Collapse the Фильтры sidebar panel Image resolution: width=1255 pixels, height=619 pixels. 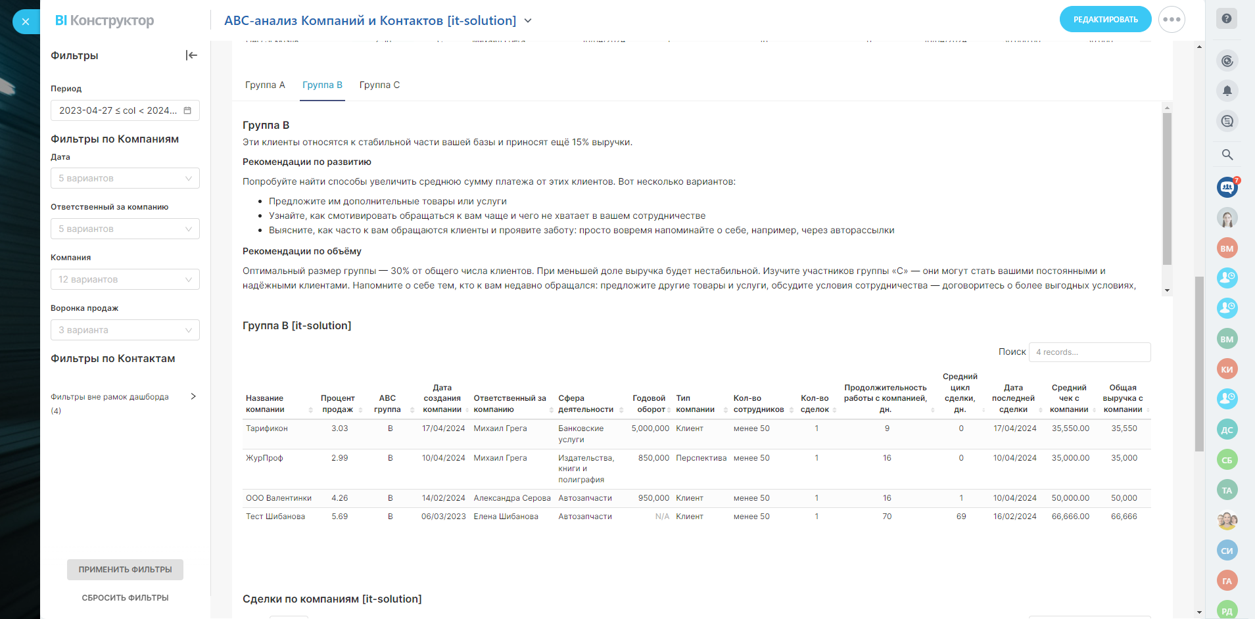(191, 55)
